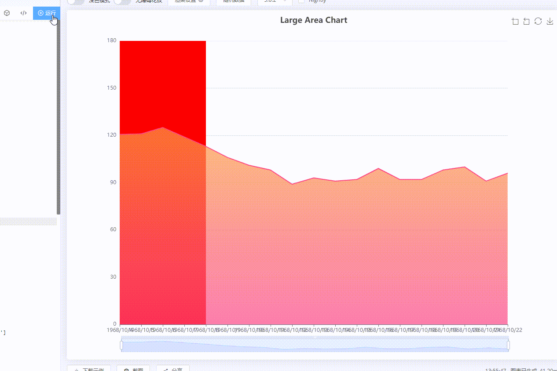Click the Large Area Chart title
Image resolution: width=557 pixels, height=371 pixels.
click(313, 20)
